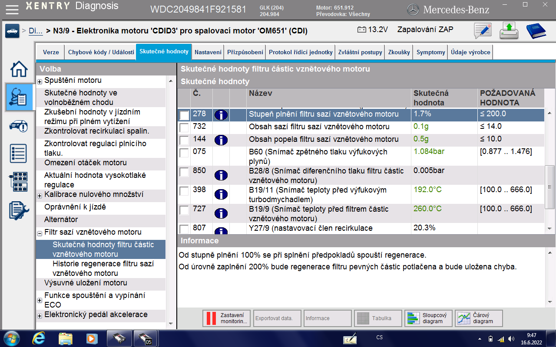Open the Čárový diagram button
Image resolution: width=556 pixels, height=347 pixels.
479,318
